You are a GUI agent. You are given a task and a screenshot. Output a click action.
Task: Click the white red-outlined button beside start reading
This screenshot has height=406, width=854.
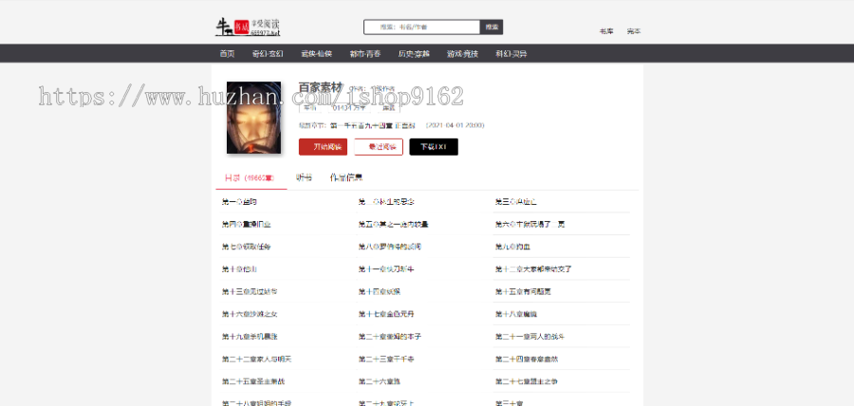[379, 147]
